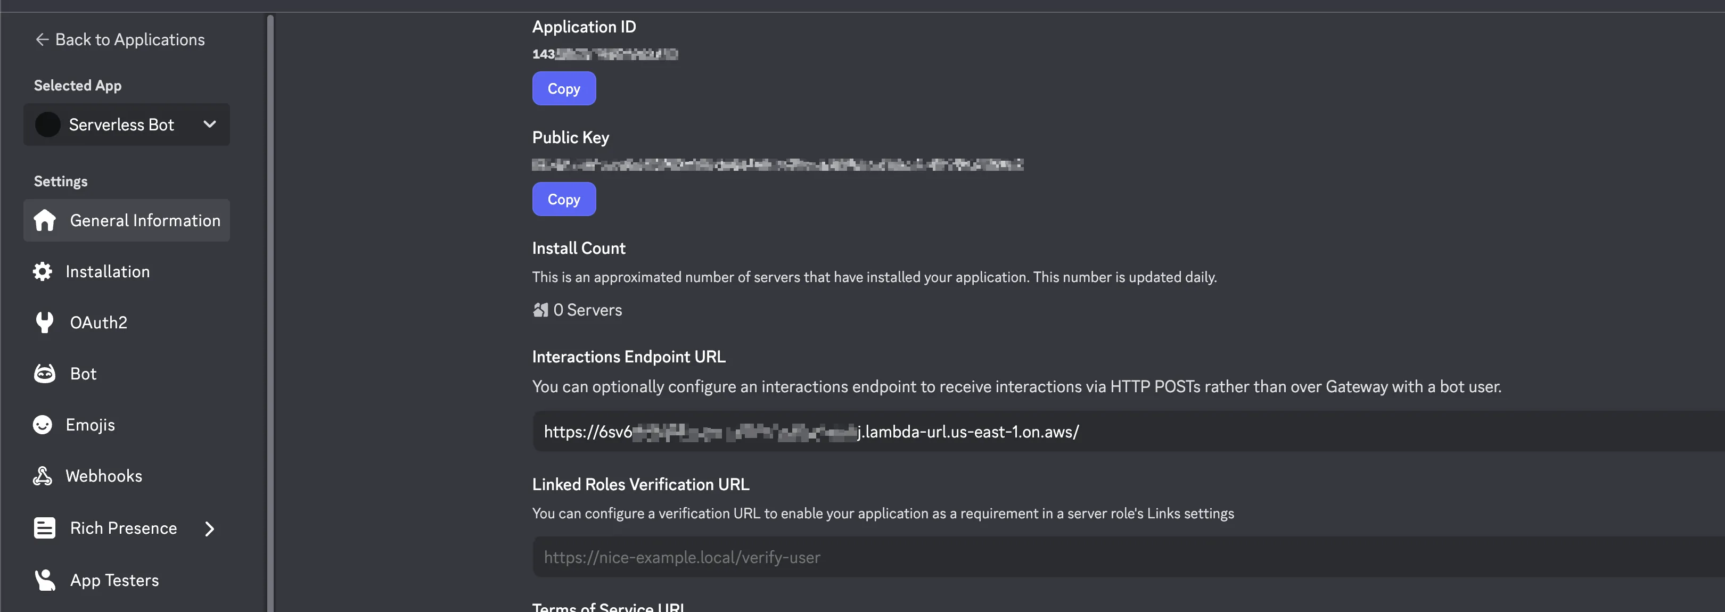This screenshot has height=612, width=1725.
Task: Click the Installation gear icon
Action: 43,271
